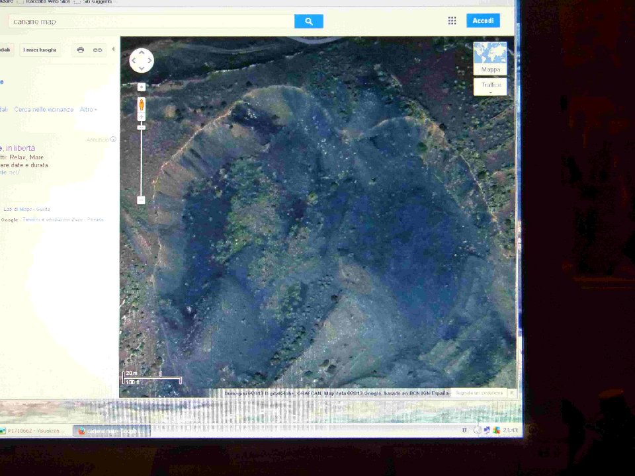Get the map link via chain icon
Image resolution: width=635 pixels, height=476 pixels.
click(98, 50)
